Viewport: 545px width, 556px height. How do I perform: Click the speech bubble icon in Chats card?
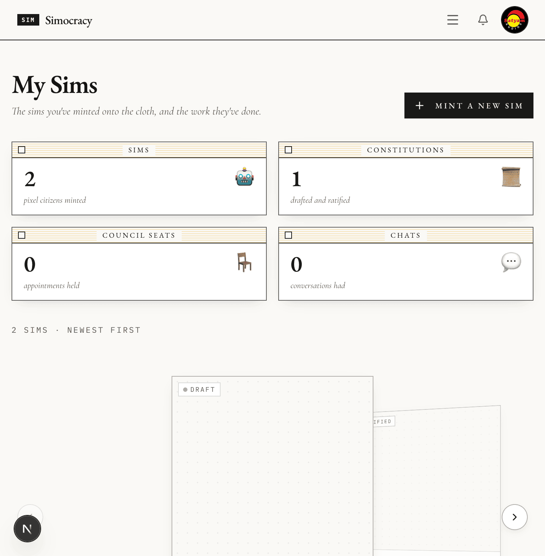click(511, 262)
